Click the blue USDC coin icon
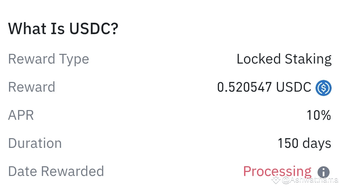 click(323, 88)
